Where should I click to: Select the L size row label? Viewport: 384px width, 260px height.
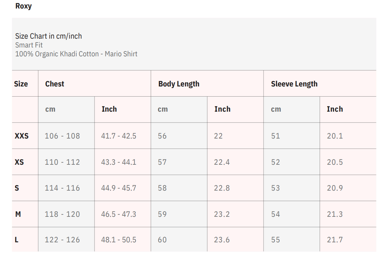coord(17,240)
